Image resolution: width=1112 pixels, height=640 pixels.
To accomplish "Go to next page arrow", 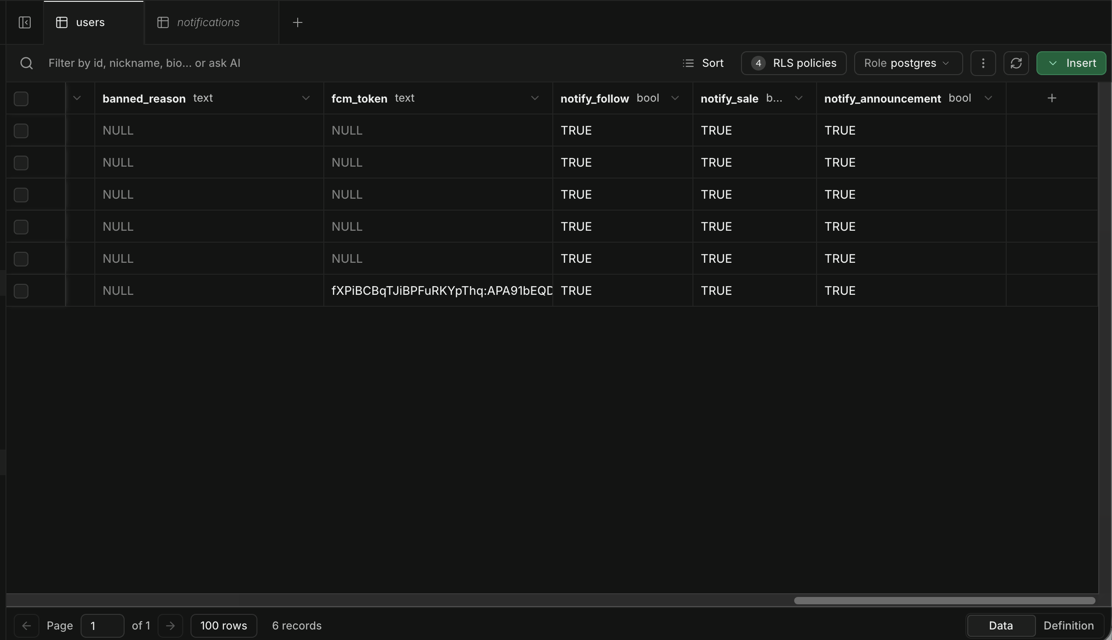I will coord(170,626).
